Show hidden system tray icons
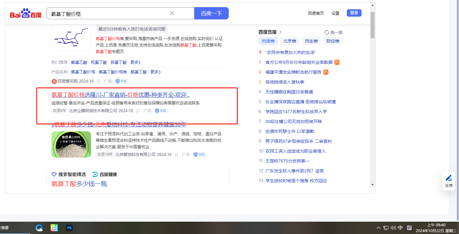 (x=379, y=228)
